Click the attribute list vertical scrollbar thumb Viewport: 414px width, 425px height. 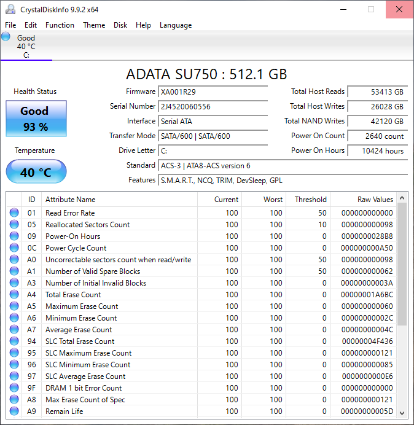[x=402, y=264]
